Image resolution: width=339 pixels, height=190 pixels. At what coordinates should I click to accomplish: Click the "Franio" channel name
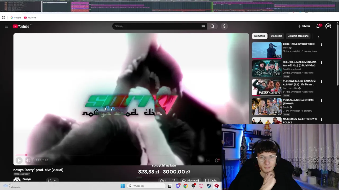pyautogui.click(x=286, y=107)
